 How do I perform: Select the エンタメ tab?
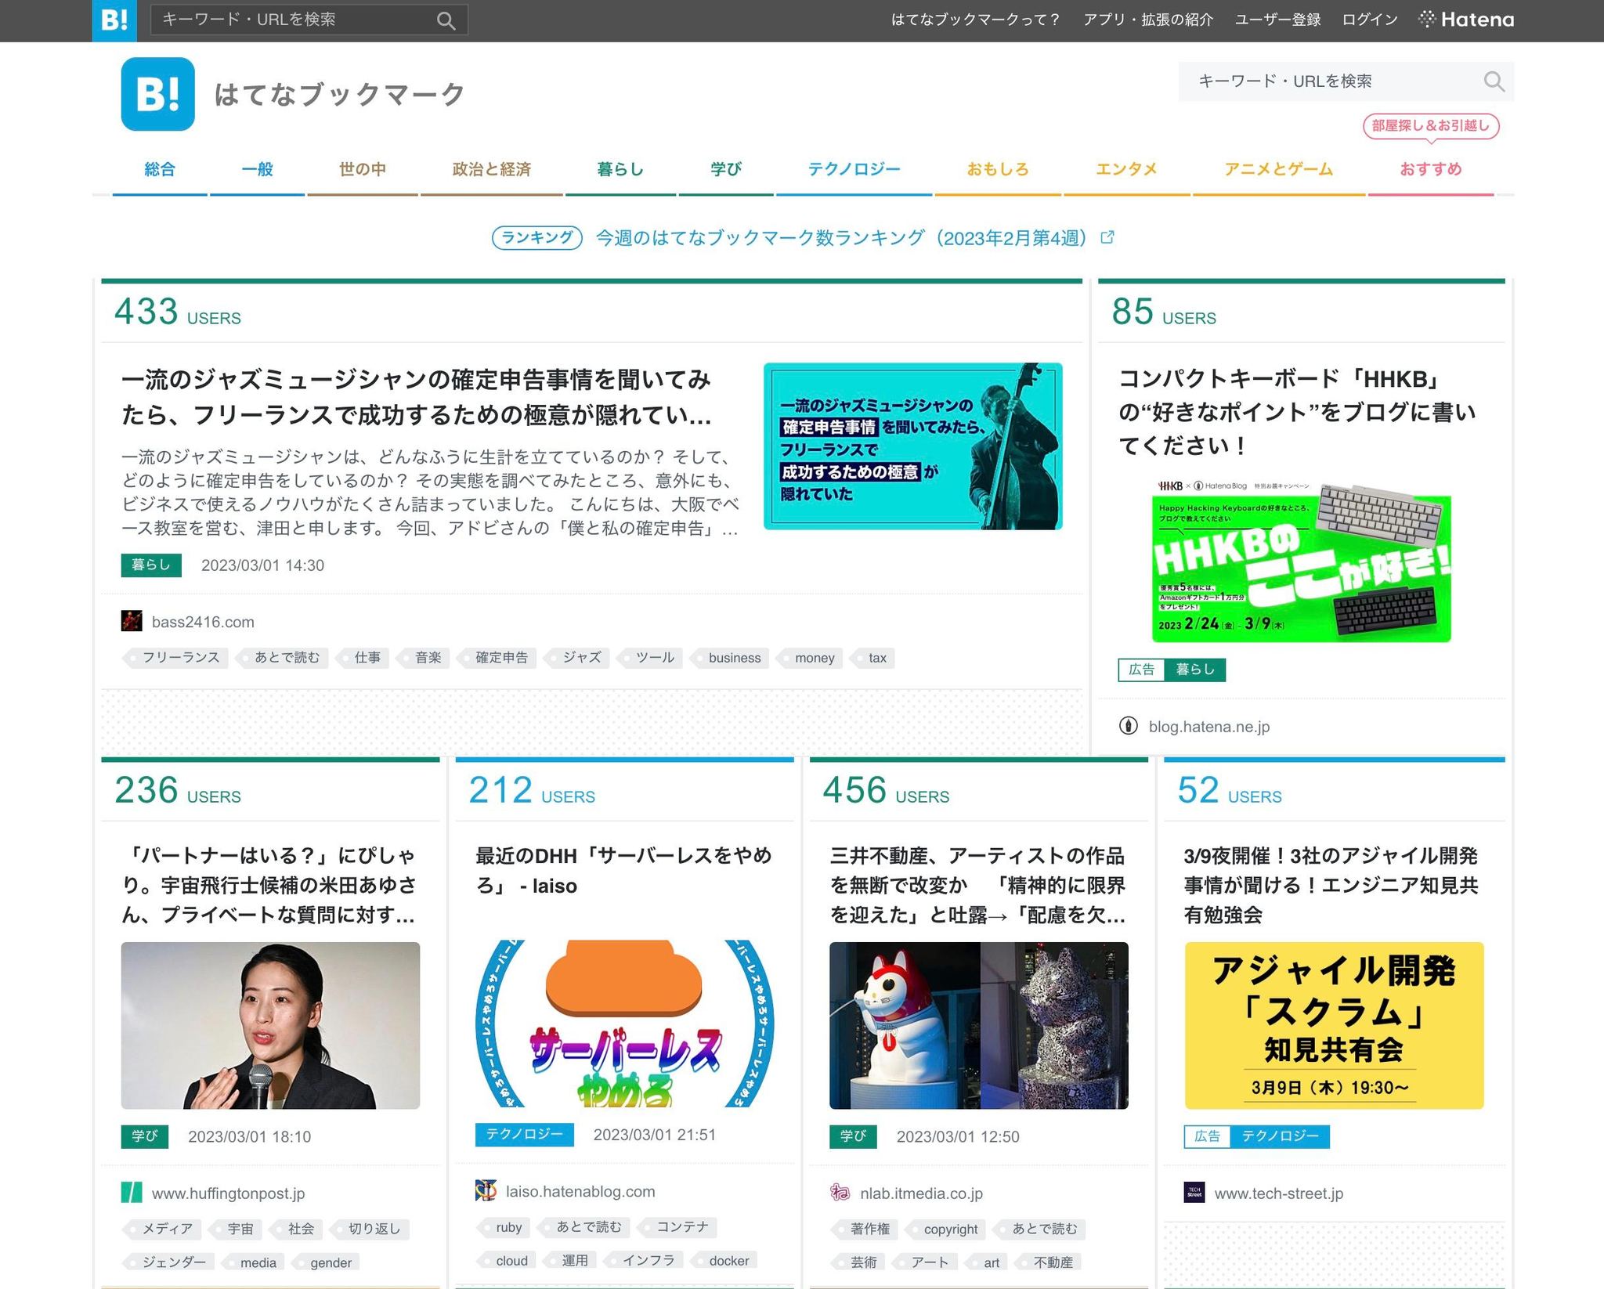[1126, 169]
